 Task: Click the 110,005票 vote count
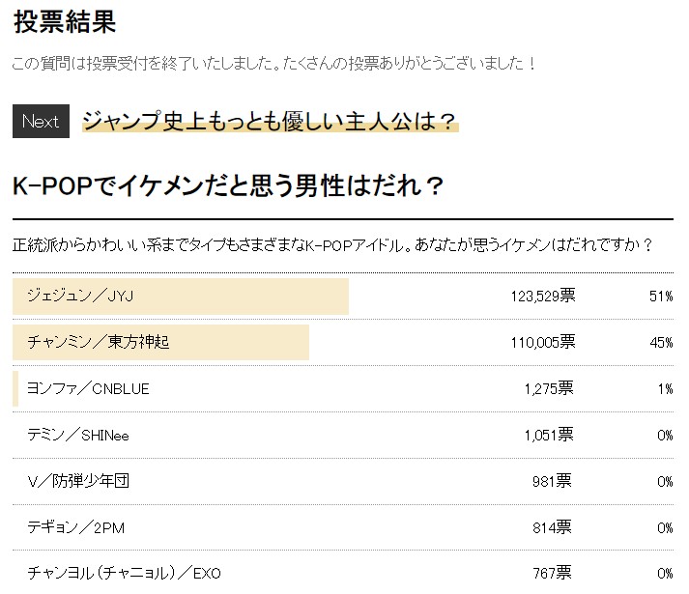pos(542,342)
